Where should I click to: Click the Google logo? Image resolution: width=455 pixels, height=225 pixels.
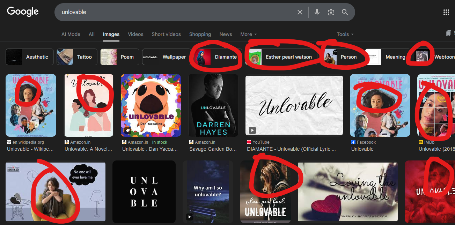tap(23, 12)
